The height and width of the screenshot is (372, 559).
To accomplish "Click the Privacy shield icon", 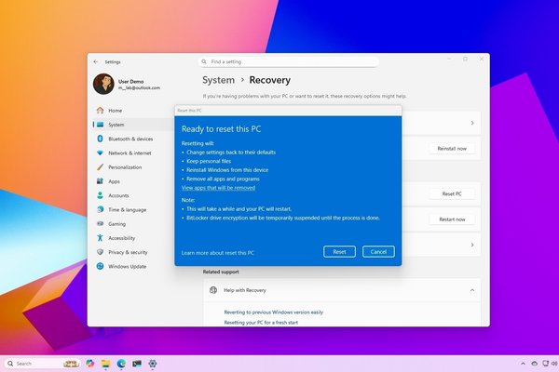I will (101, 252).
